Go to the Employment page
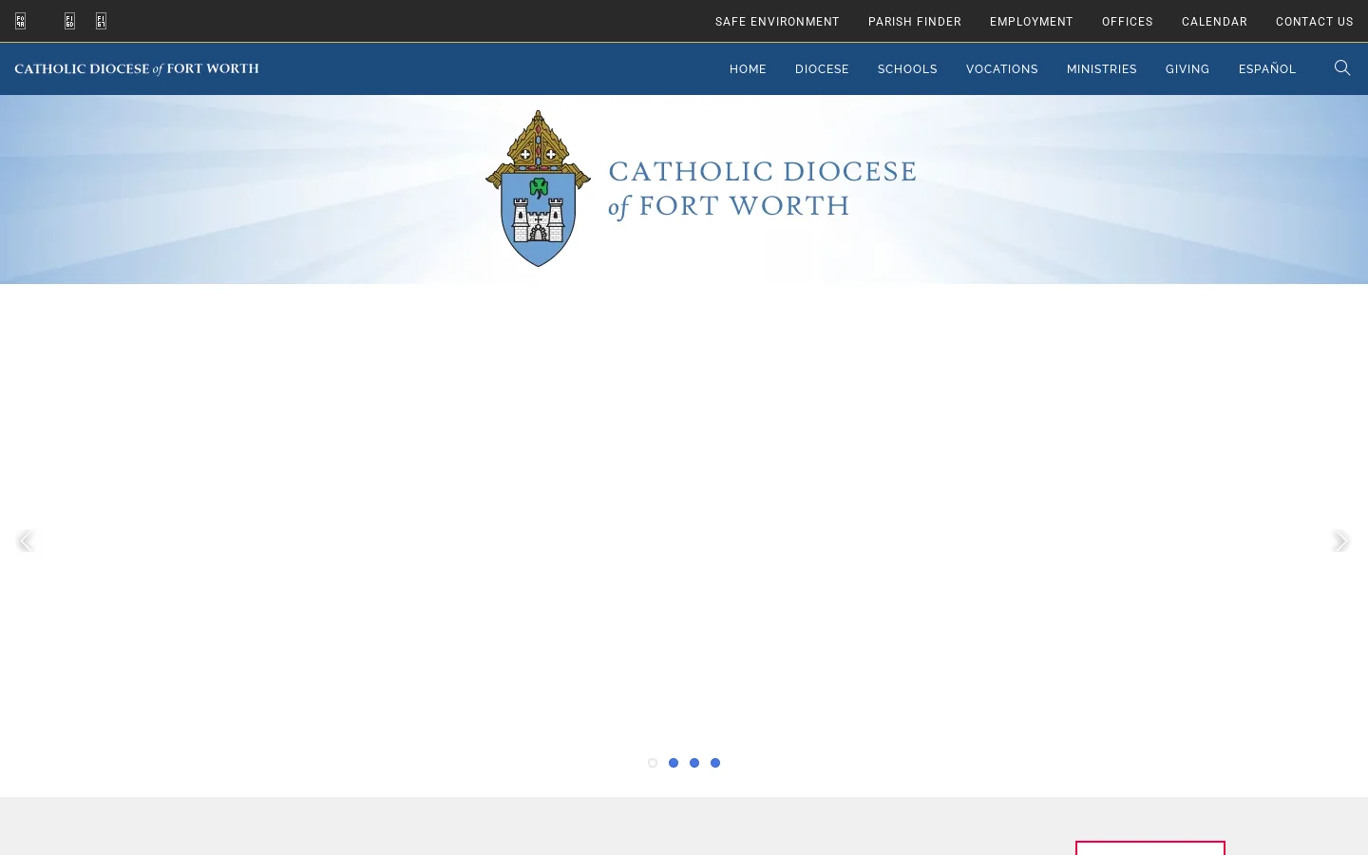The width and height of the screenshot is (1368, 855). (x=1032, y=22)
